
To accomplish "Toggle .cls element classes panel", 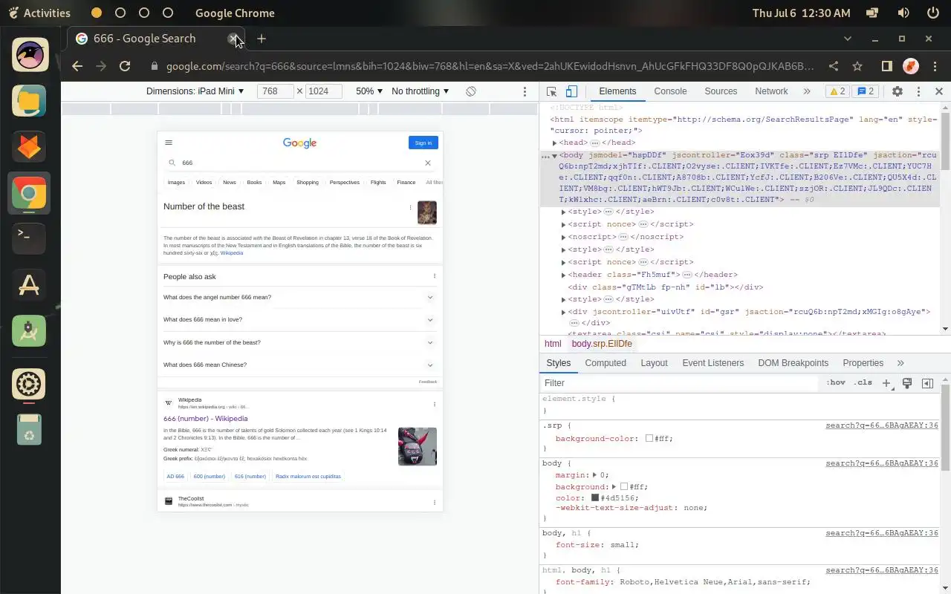I will pos(863,383).
